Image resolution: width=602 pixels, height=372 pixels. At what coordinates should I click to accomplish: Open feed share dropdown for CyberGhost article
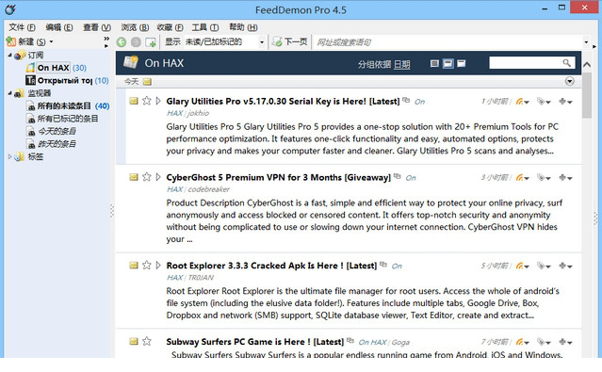(523, 178)
